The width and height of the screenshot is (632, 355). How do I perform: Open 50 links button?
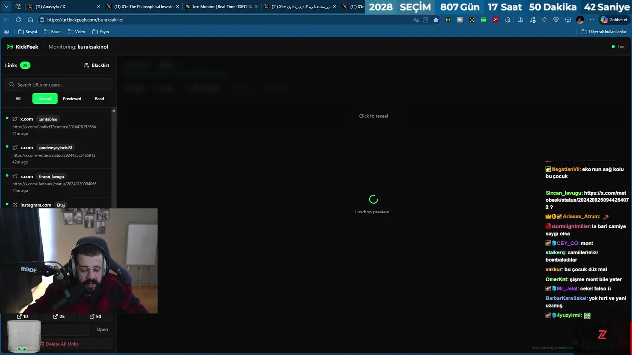pos(95,316)
